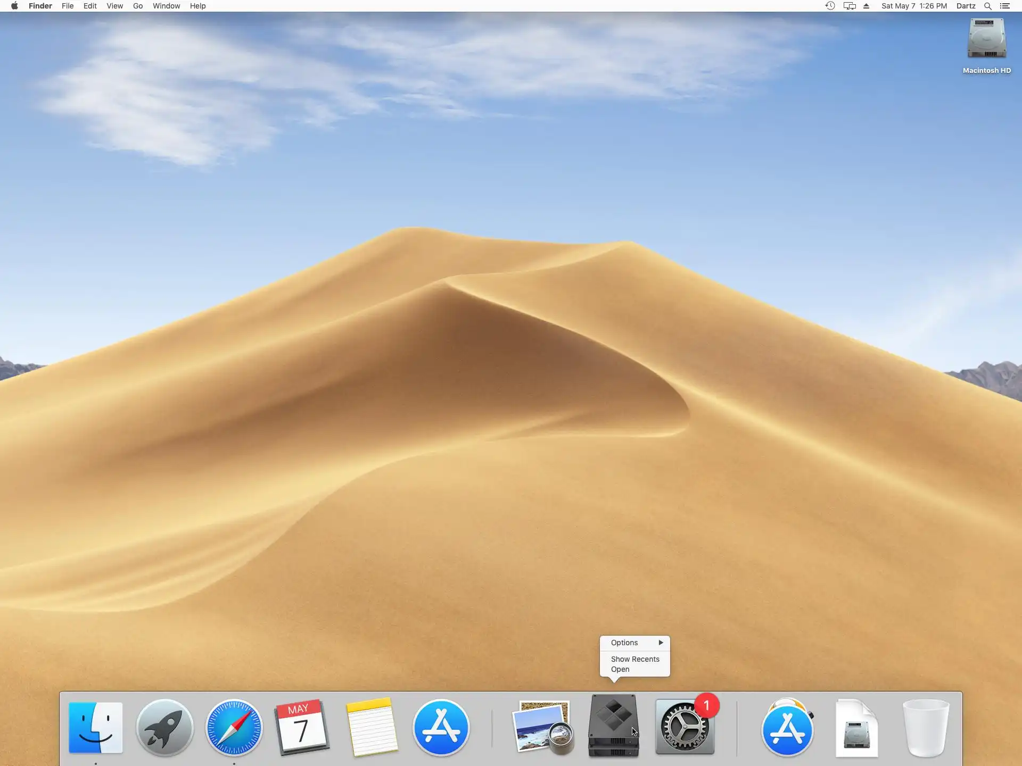The image size is (1022, 766).
Task: Open Safari compass icon in Dock
Action: pos(234,727)
